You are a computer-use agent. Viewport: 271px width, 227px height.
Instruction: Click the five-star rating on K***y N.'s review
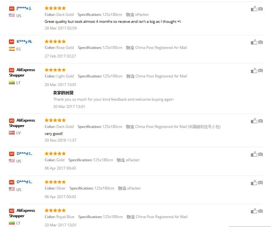55,41
